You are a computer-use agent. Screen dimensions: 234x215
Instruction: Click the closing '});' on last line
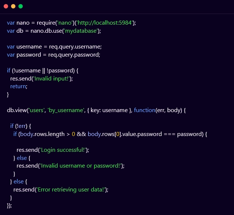click(x=10, y=205)
